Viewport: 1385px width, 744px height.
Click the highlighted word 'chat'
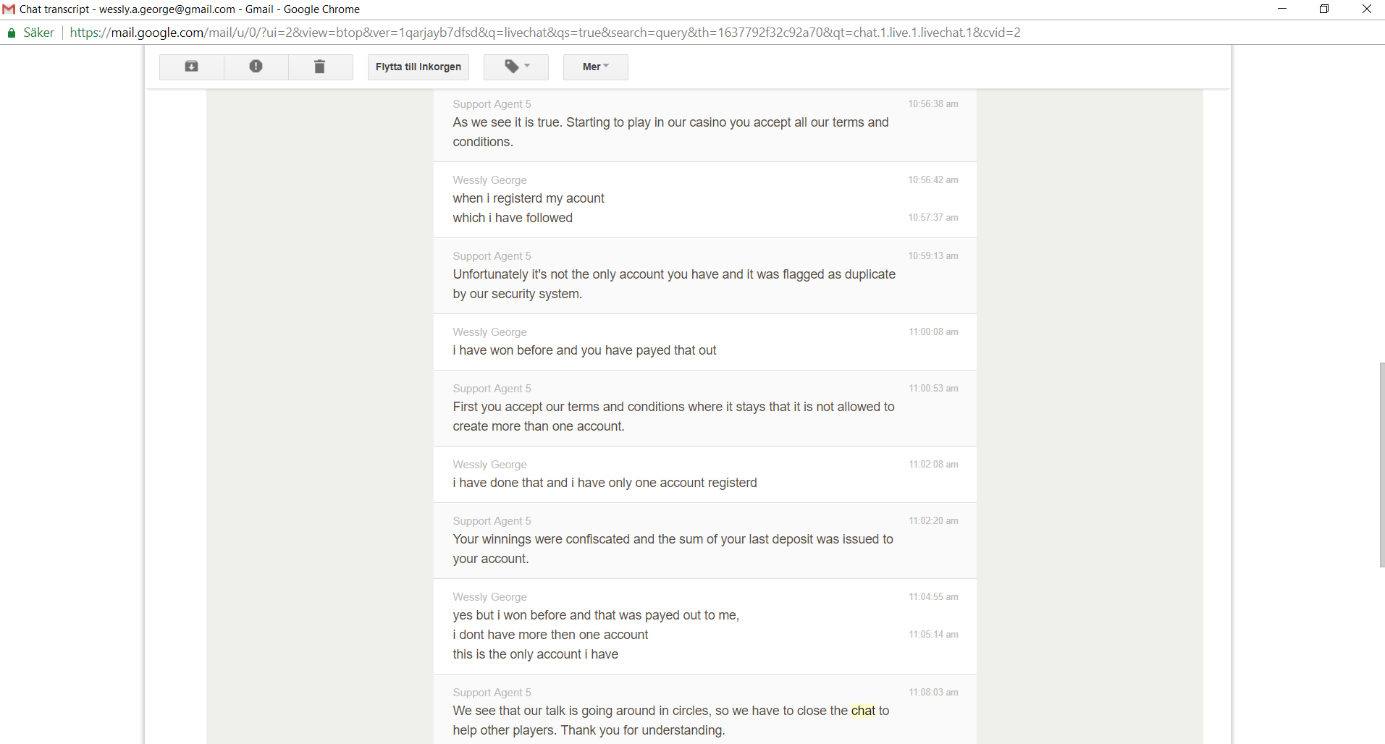863,711
